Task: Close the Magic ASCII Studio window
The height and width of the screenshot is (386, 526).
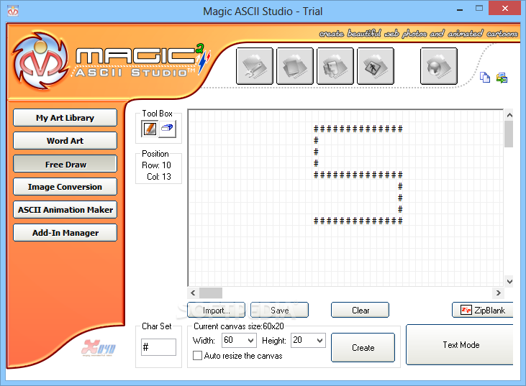Action: pyautogui.click(x=505, y=8)
